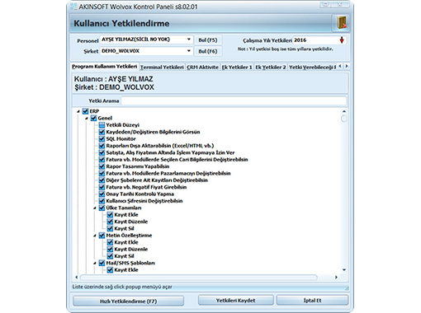Collapse the ERP tree node
This screenshot has height=313, width=421.
pyautogui.click(x=78, y=111)
